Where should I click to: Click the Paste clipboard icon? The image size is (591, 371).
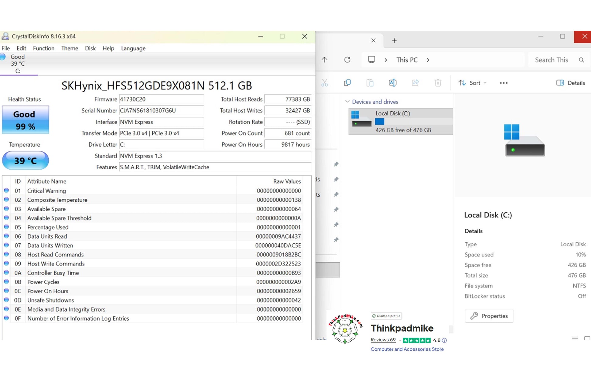click(x=370, y=83)
